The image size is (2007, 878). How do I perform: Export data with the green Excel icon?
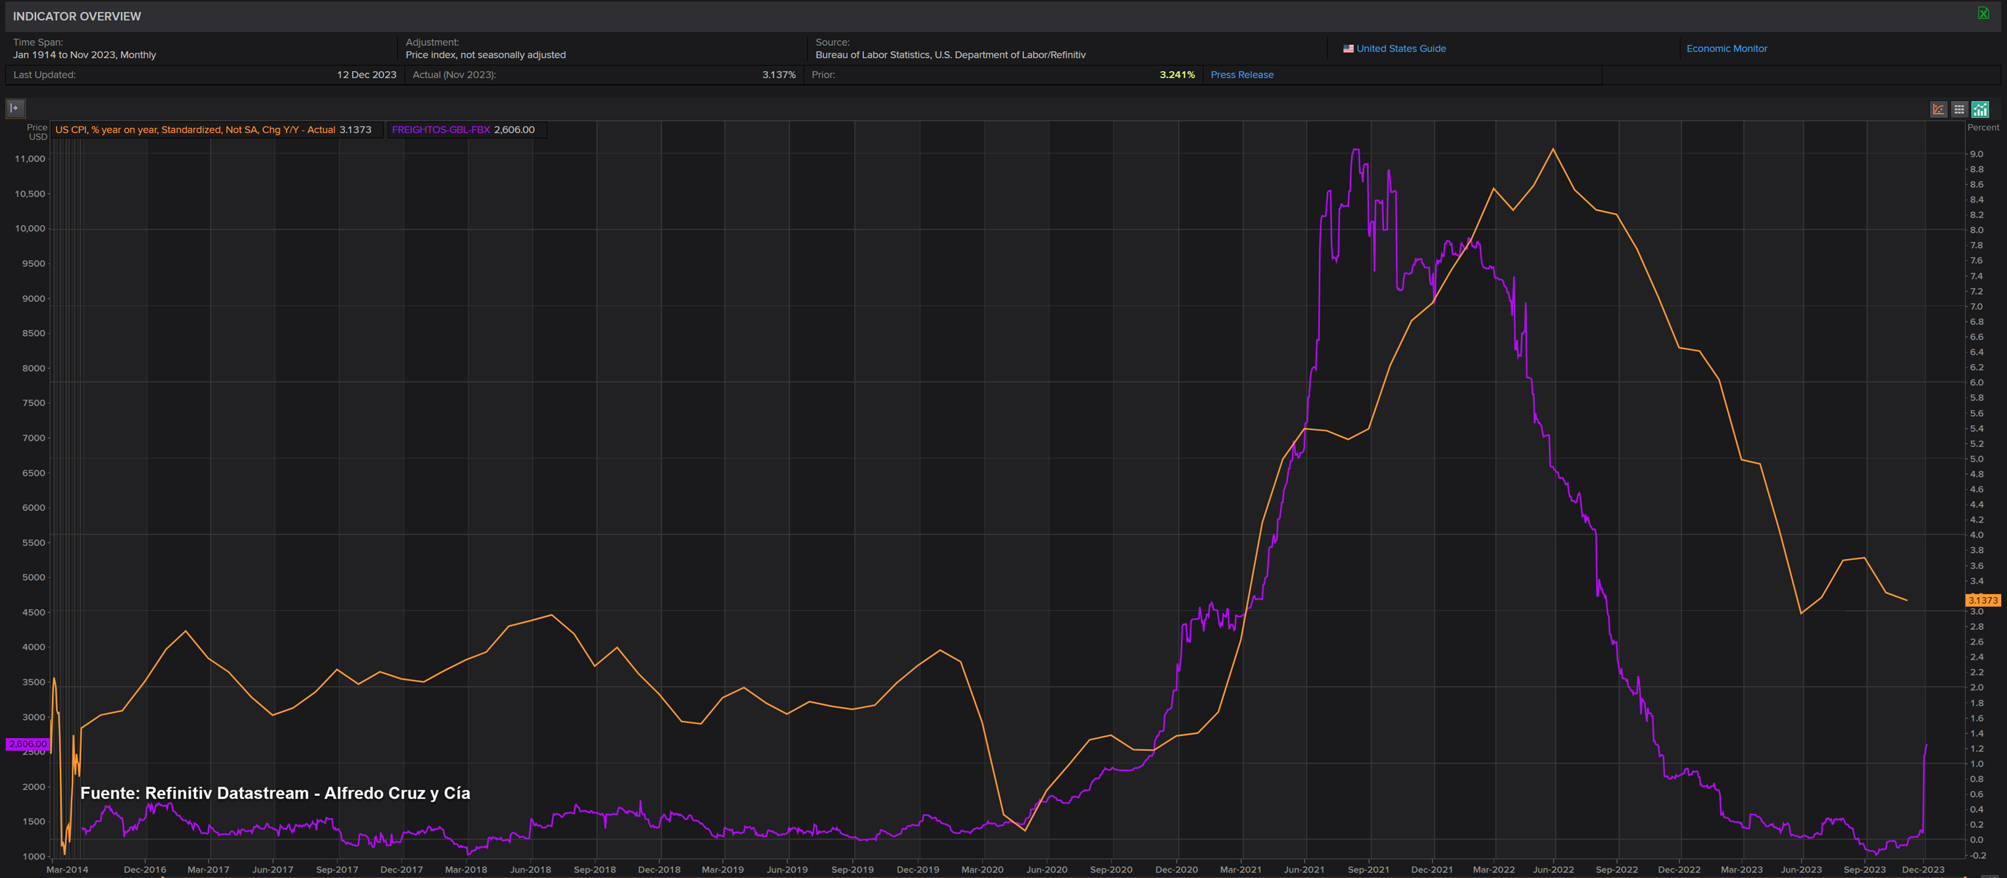pyautogui.click(x=1983, y=13)
